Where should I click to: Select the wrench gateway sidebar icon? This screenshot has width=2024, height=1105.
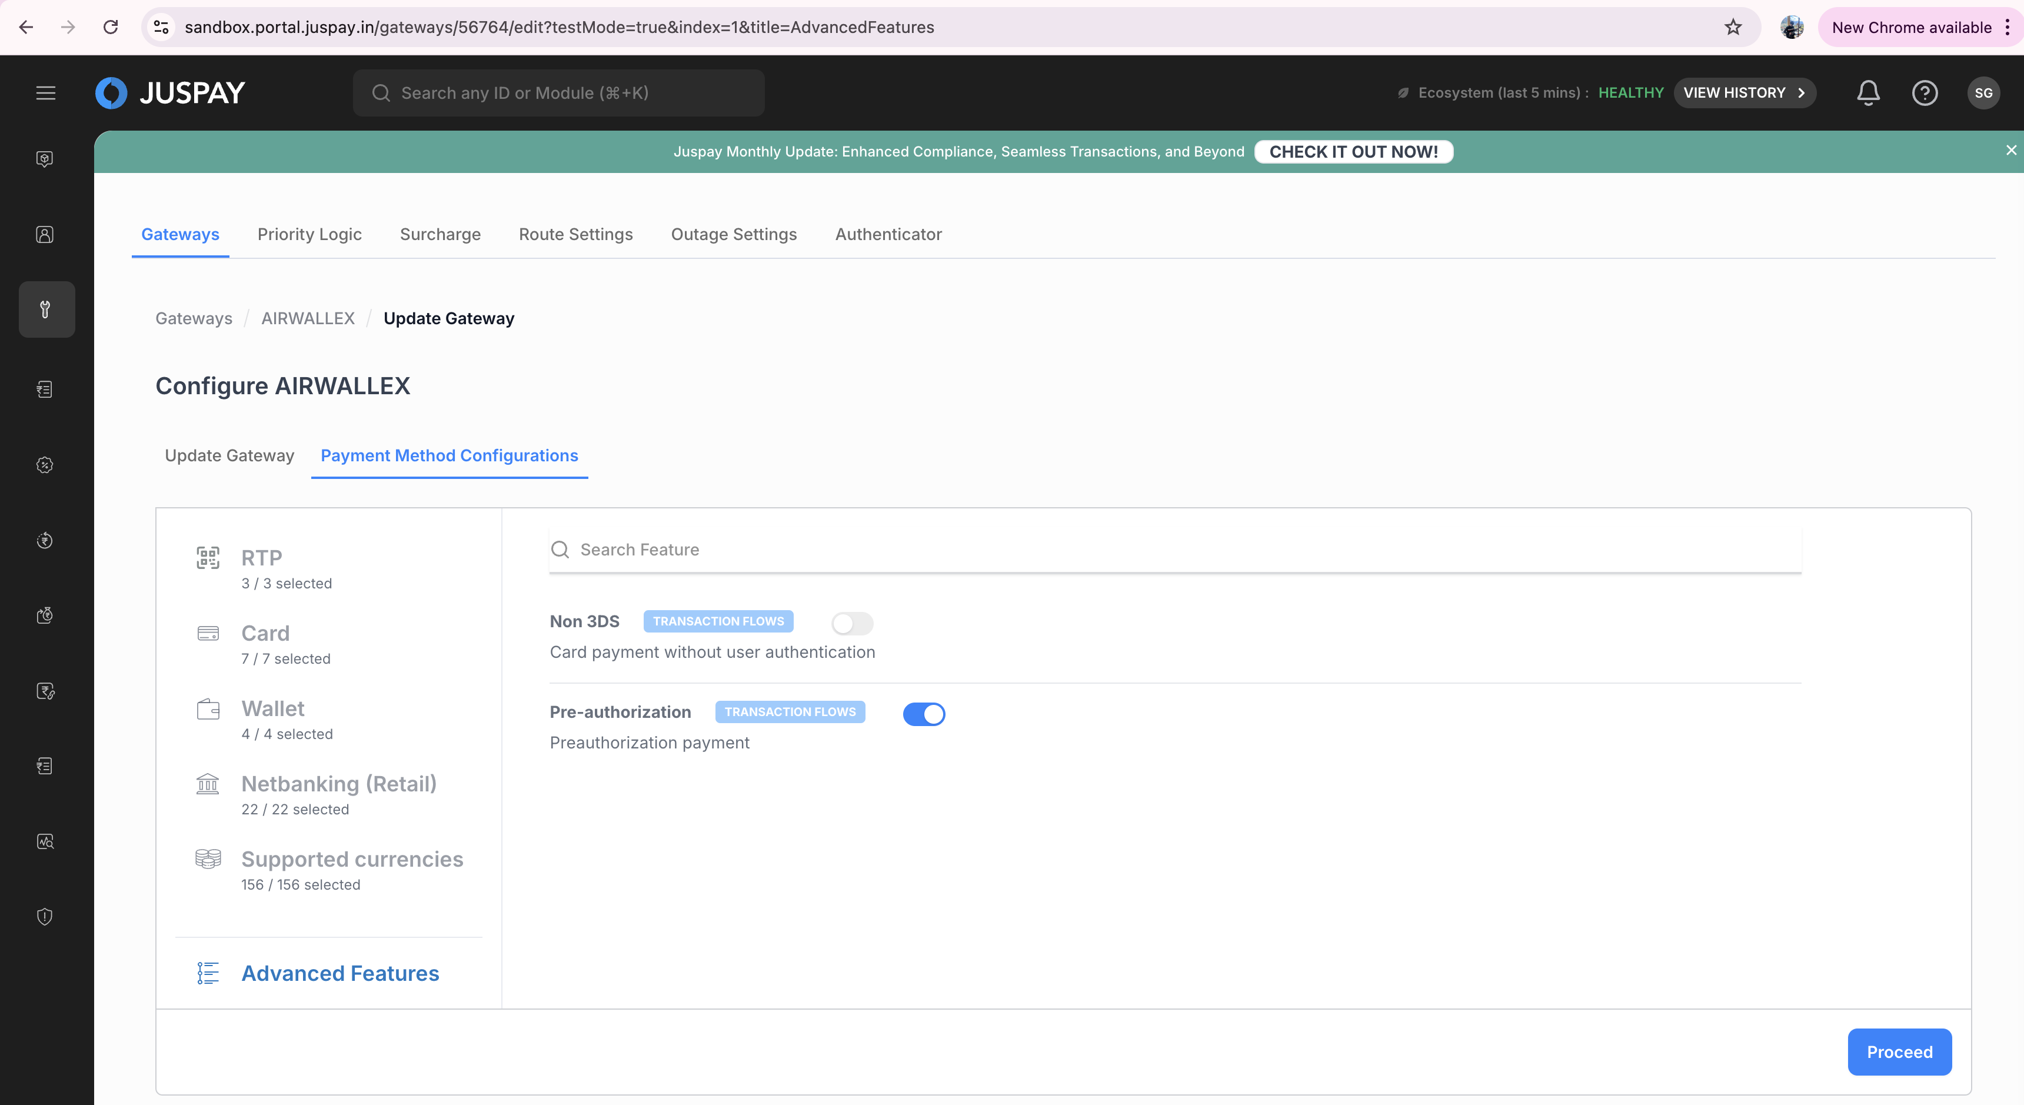click(x=46, y=309)
